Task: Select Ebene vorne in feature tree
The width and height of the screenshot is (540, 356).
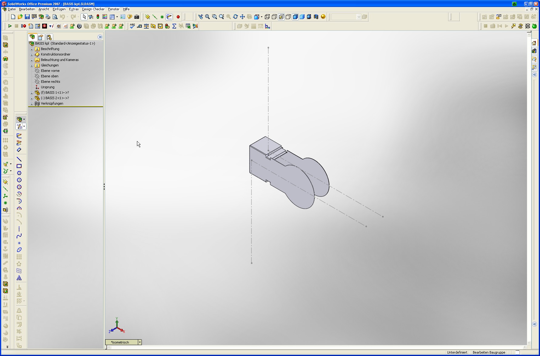Action: click(x=50, y=71)
